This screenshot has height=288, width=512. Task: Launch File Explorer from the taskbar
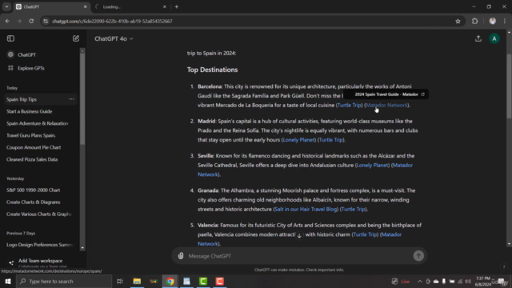click(137, 281)
